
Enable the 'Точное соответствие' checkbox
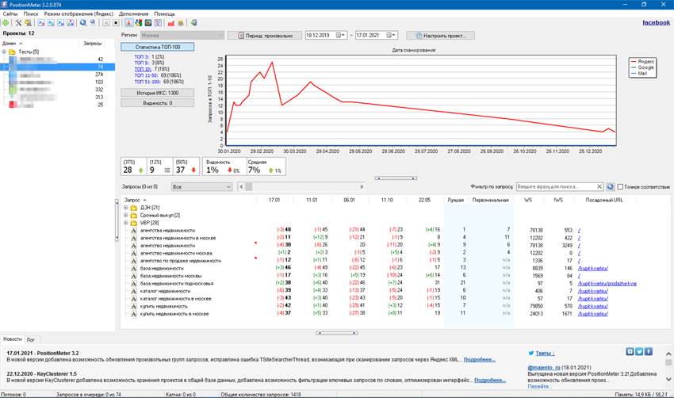click(x=620, y=186)
